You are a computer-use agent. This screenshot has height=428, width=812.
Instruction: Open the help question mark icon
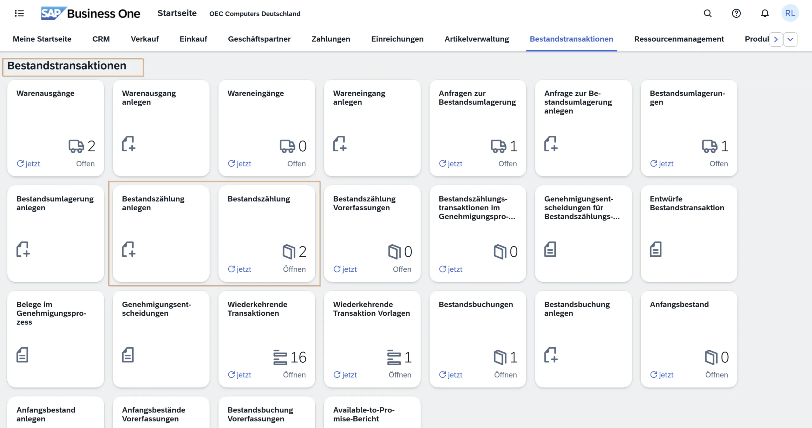click(736, 13)
